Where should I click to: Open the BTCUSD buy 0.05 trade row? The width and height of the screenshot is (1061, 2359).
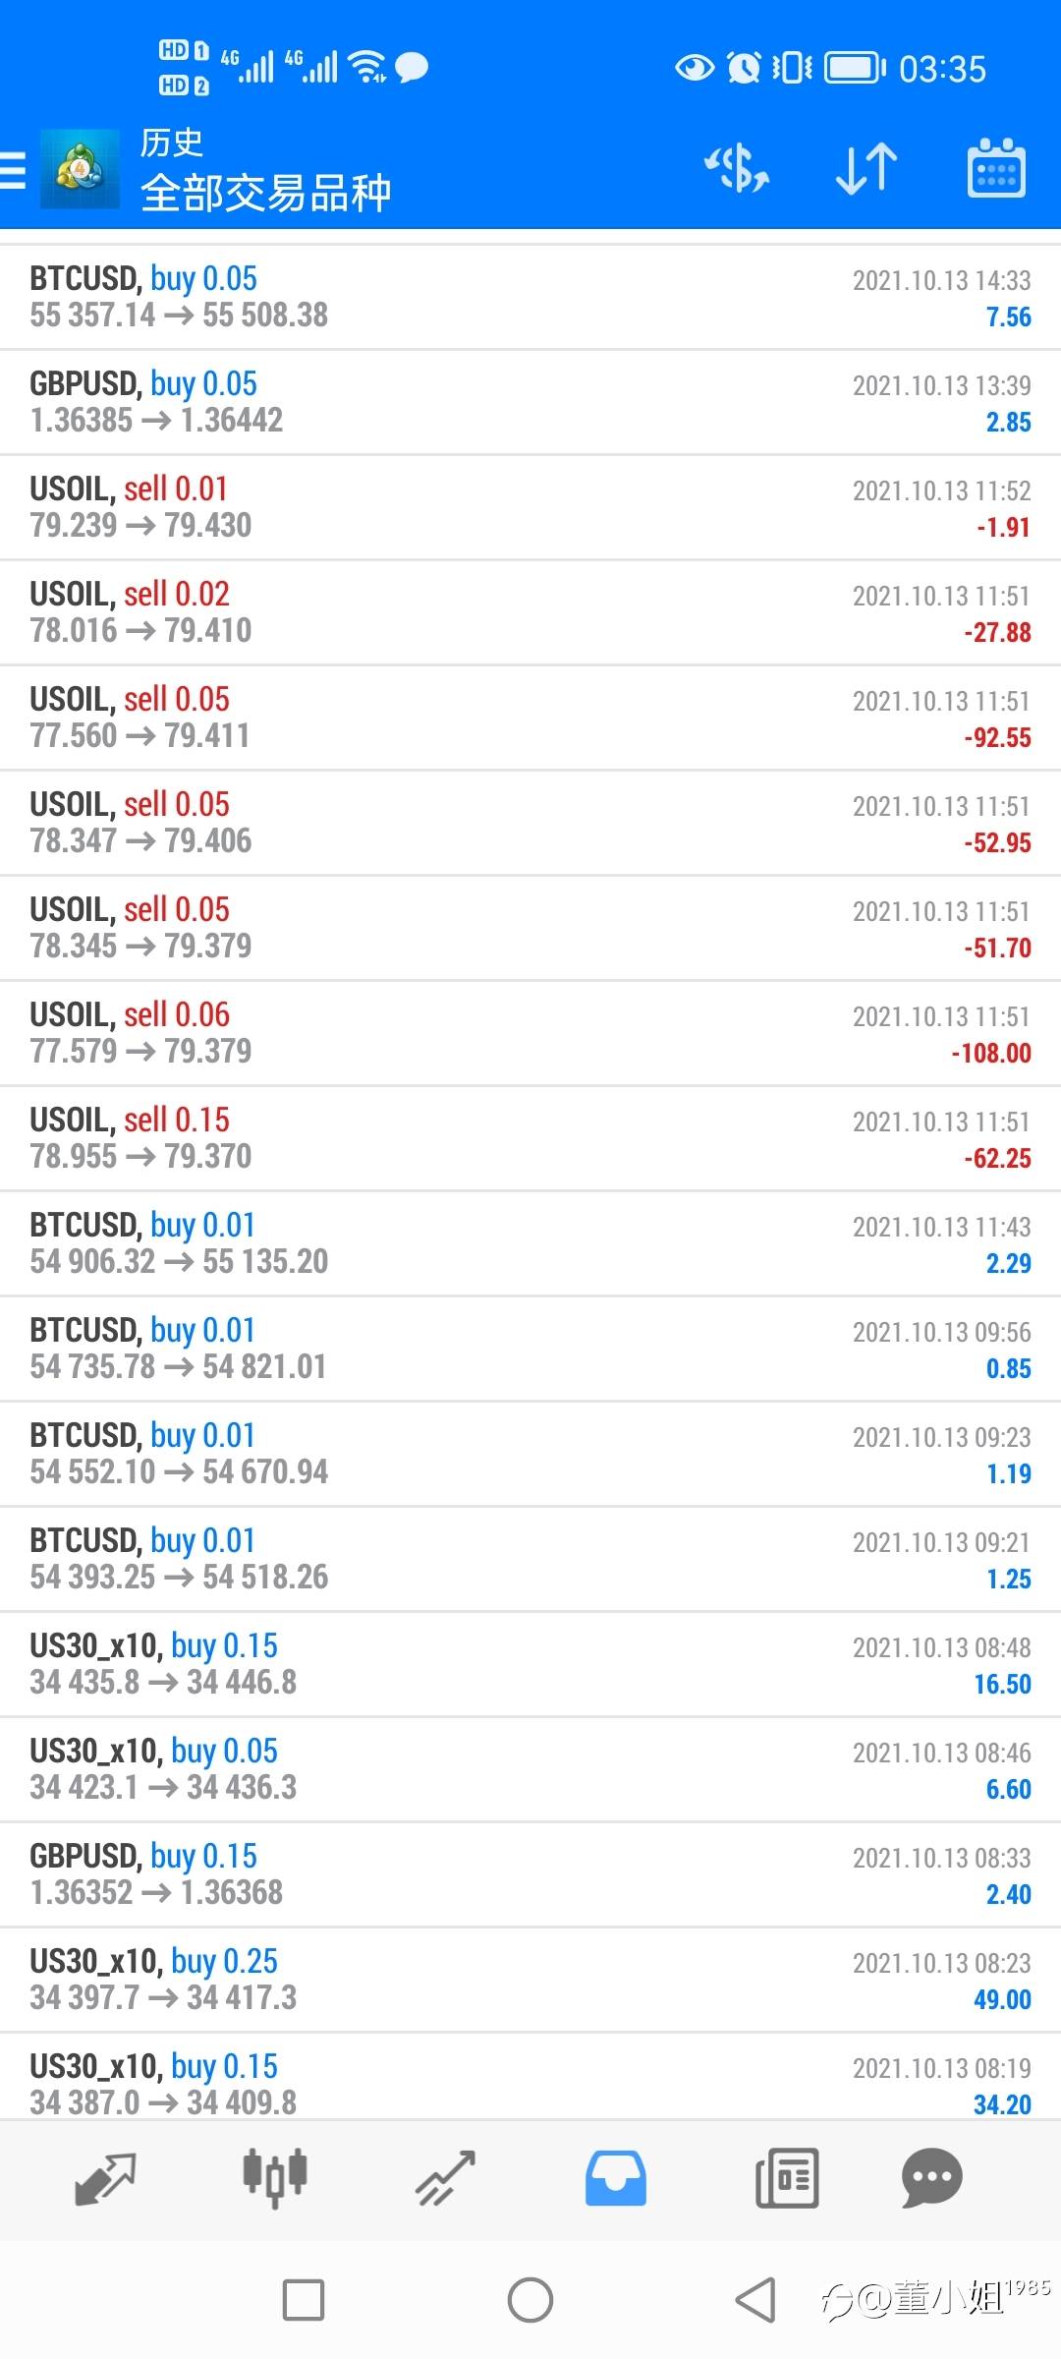530,297
